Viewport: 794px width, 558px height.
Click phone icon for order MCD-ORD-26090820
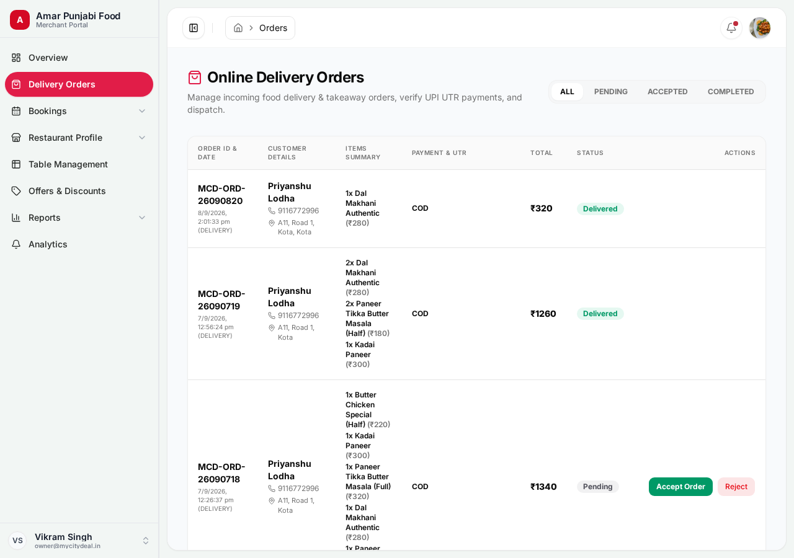coord(272,211)
